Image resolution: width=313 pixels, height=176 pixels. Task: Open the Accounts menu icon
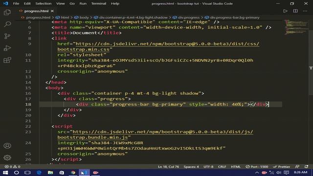click(7, 146)
